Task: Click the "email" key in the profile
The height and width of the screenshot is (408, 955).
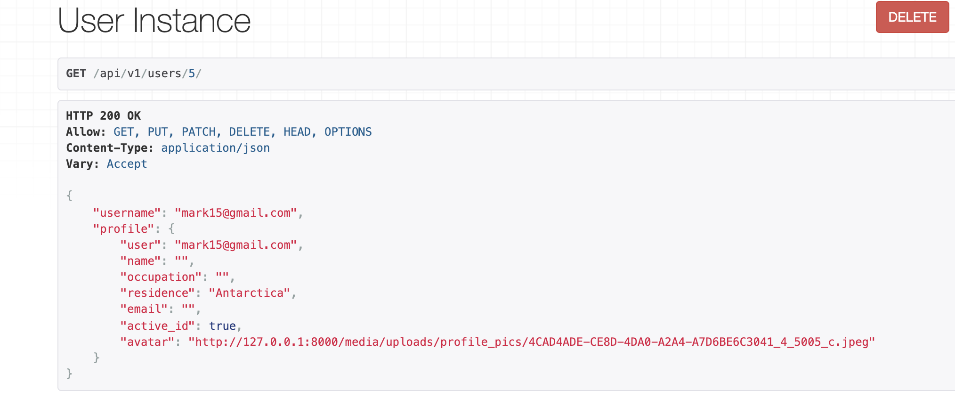Action: pos(144,309)
